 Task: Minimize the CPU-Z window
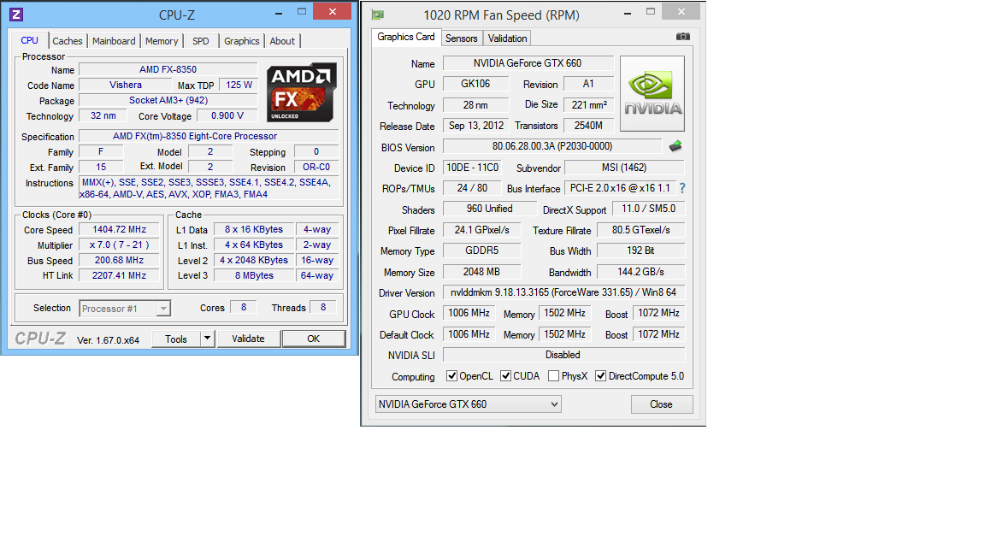click(x=279, y=12)
